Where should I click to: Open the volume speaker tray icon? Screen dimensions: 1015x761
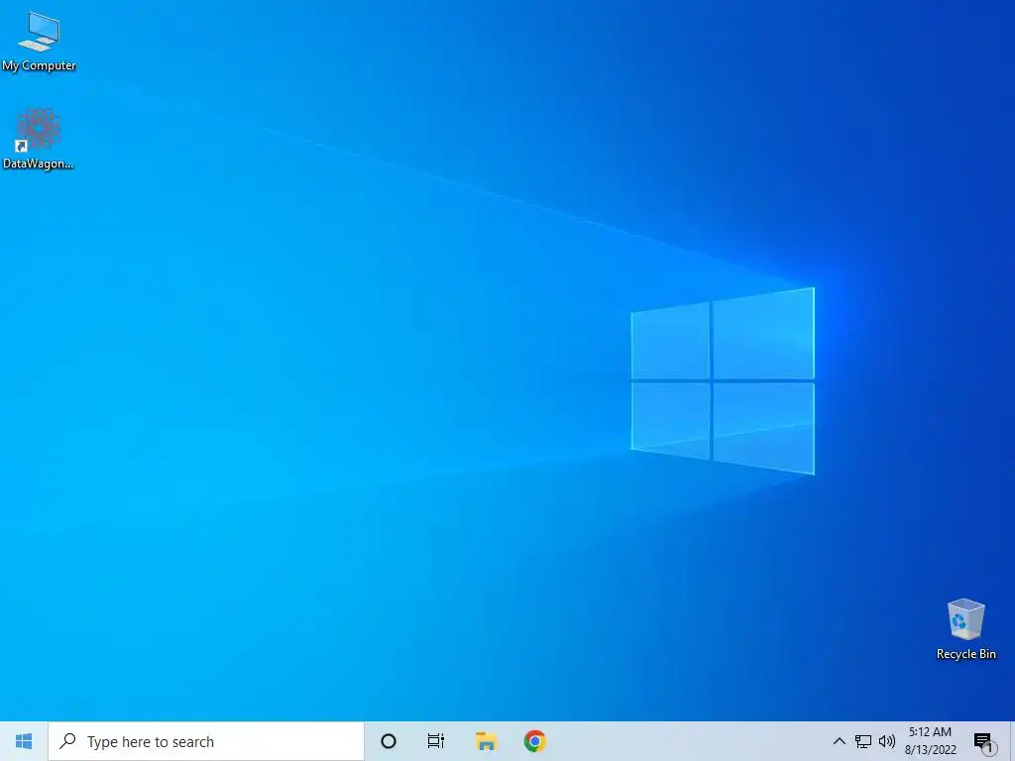click(x=887, y=741)
